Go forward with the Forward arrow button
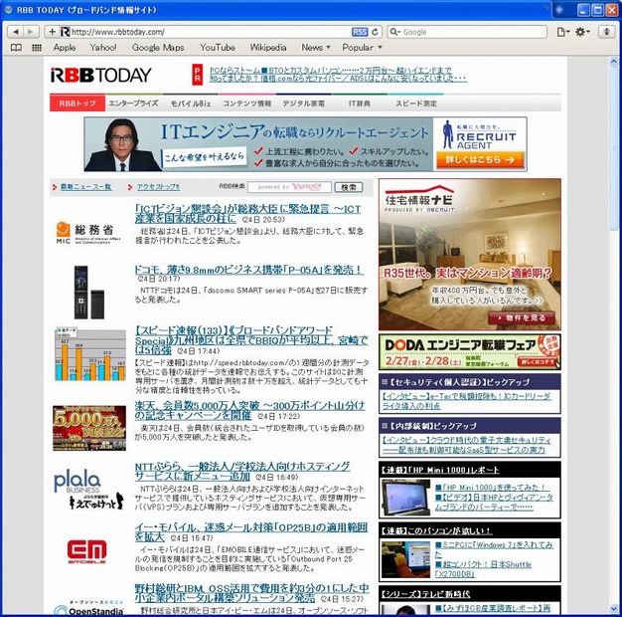Screen dimensions: 622x617 point(31,32)
